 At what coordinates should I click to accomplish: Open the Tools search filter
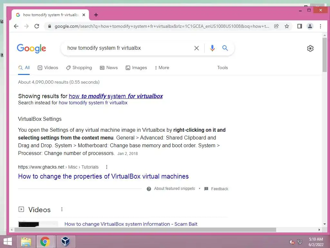[222, 68]
